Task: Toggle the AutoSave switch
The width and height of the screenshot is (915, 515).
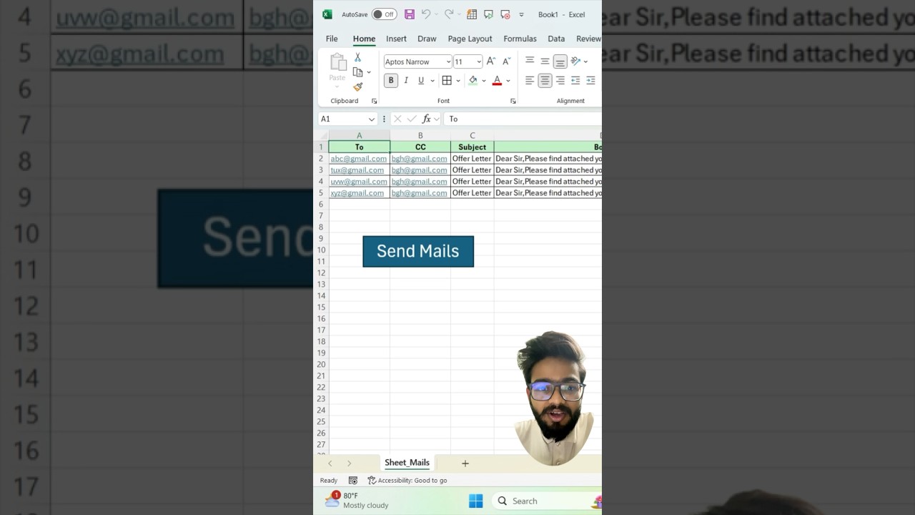Action: tap(384, 14)
